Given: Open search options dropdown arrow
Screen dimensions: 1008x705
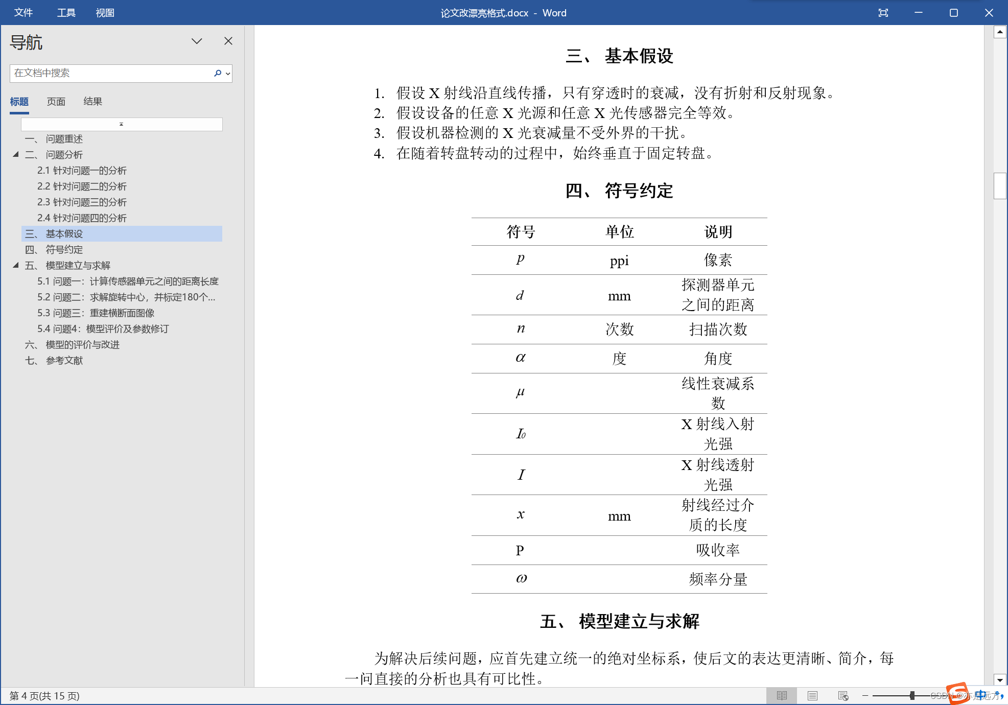Looking at the screenshot, I should [228, 74].
